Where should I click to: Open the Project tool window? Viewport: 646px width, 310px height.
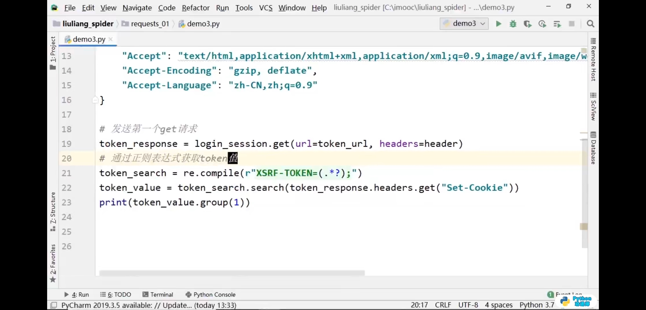53,53
